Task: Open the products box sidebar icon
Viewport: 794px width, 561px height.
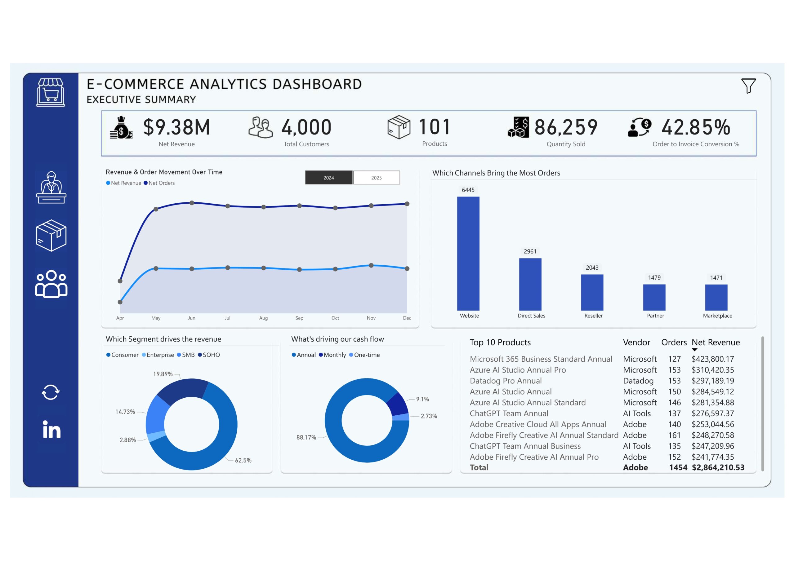Action: click(x=51, y=235)
